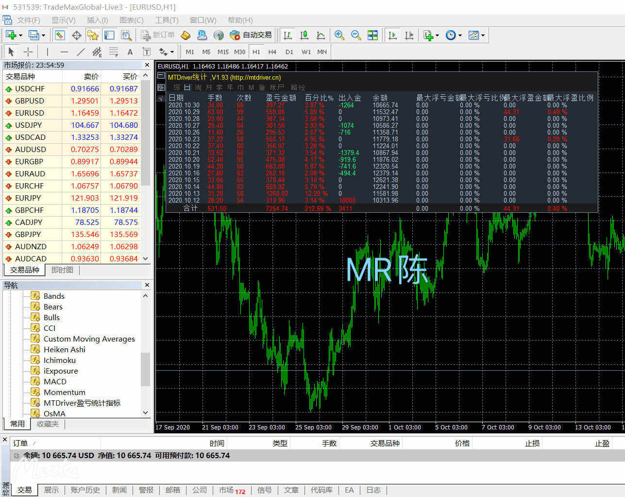Open a new chart window icon

click(11, 35)
